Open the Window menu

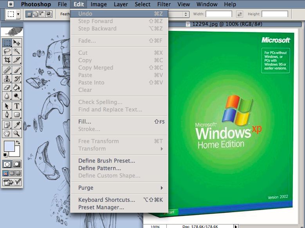coord(207,4)
